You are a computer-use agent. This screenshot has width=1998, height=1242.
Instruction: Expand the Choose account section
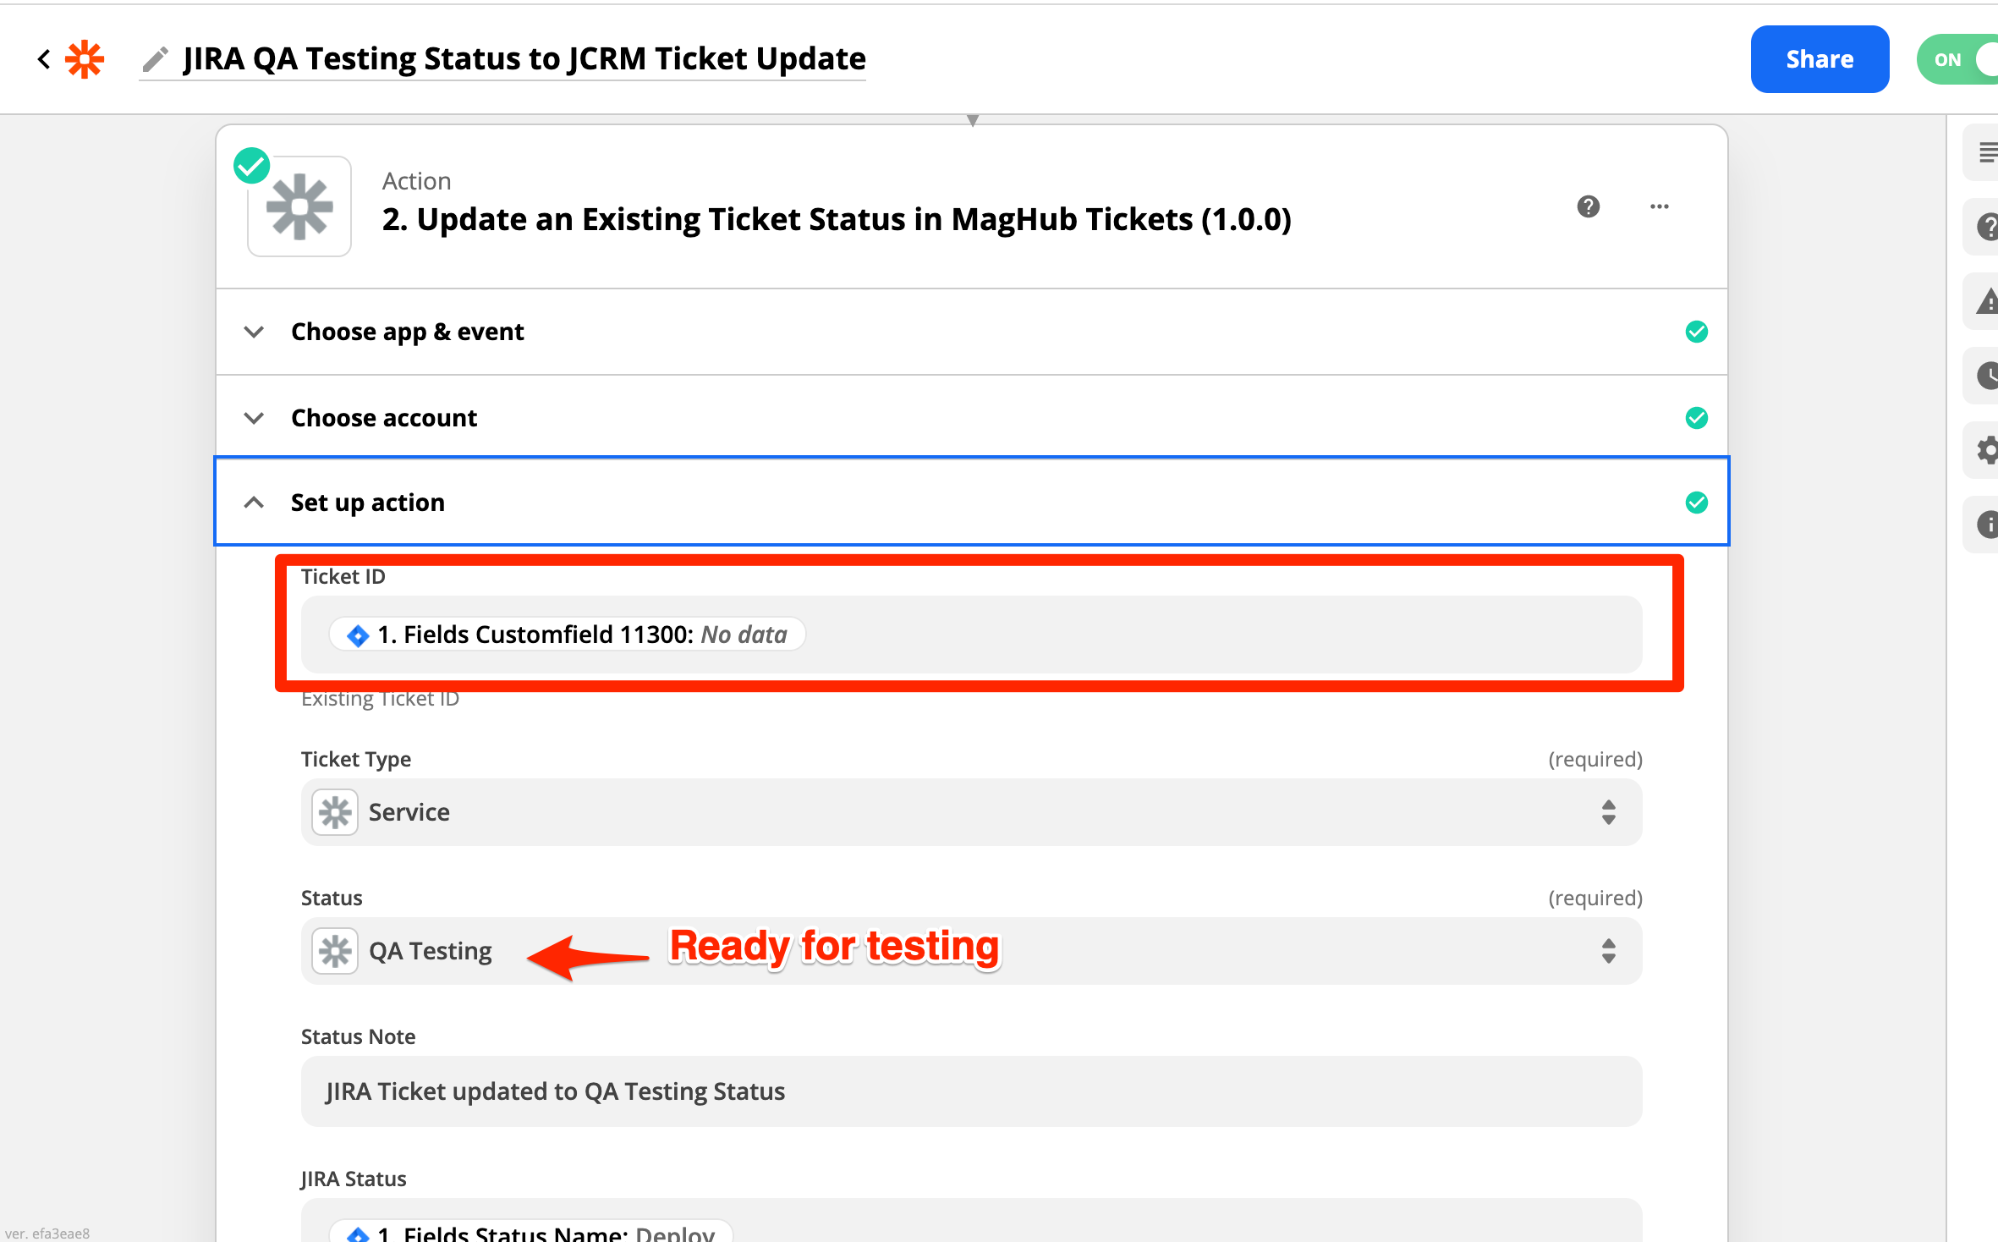(971, 418)
